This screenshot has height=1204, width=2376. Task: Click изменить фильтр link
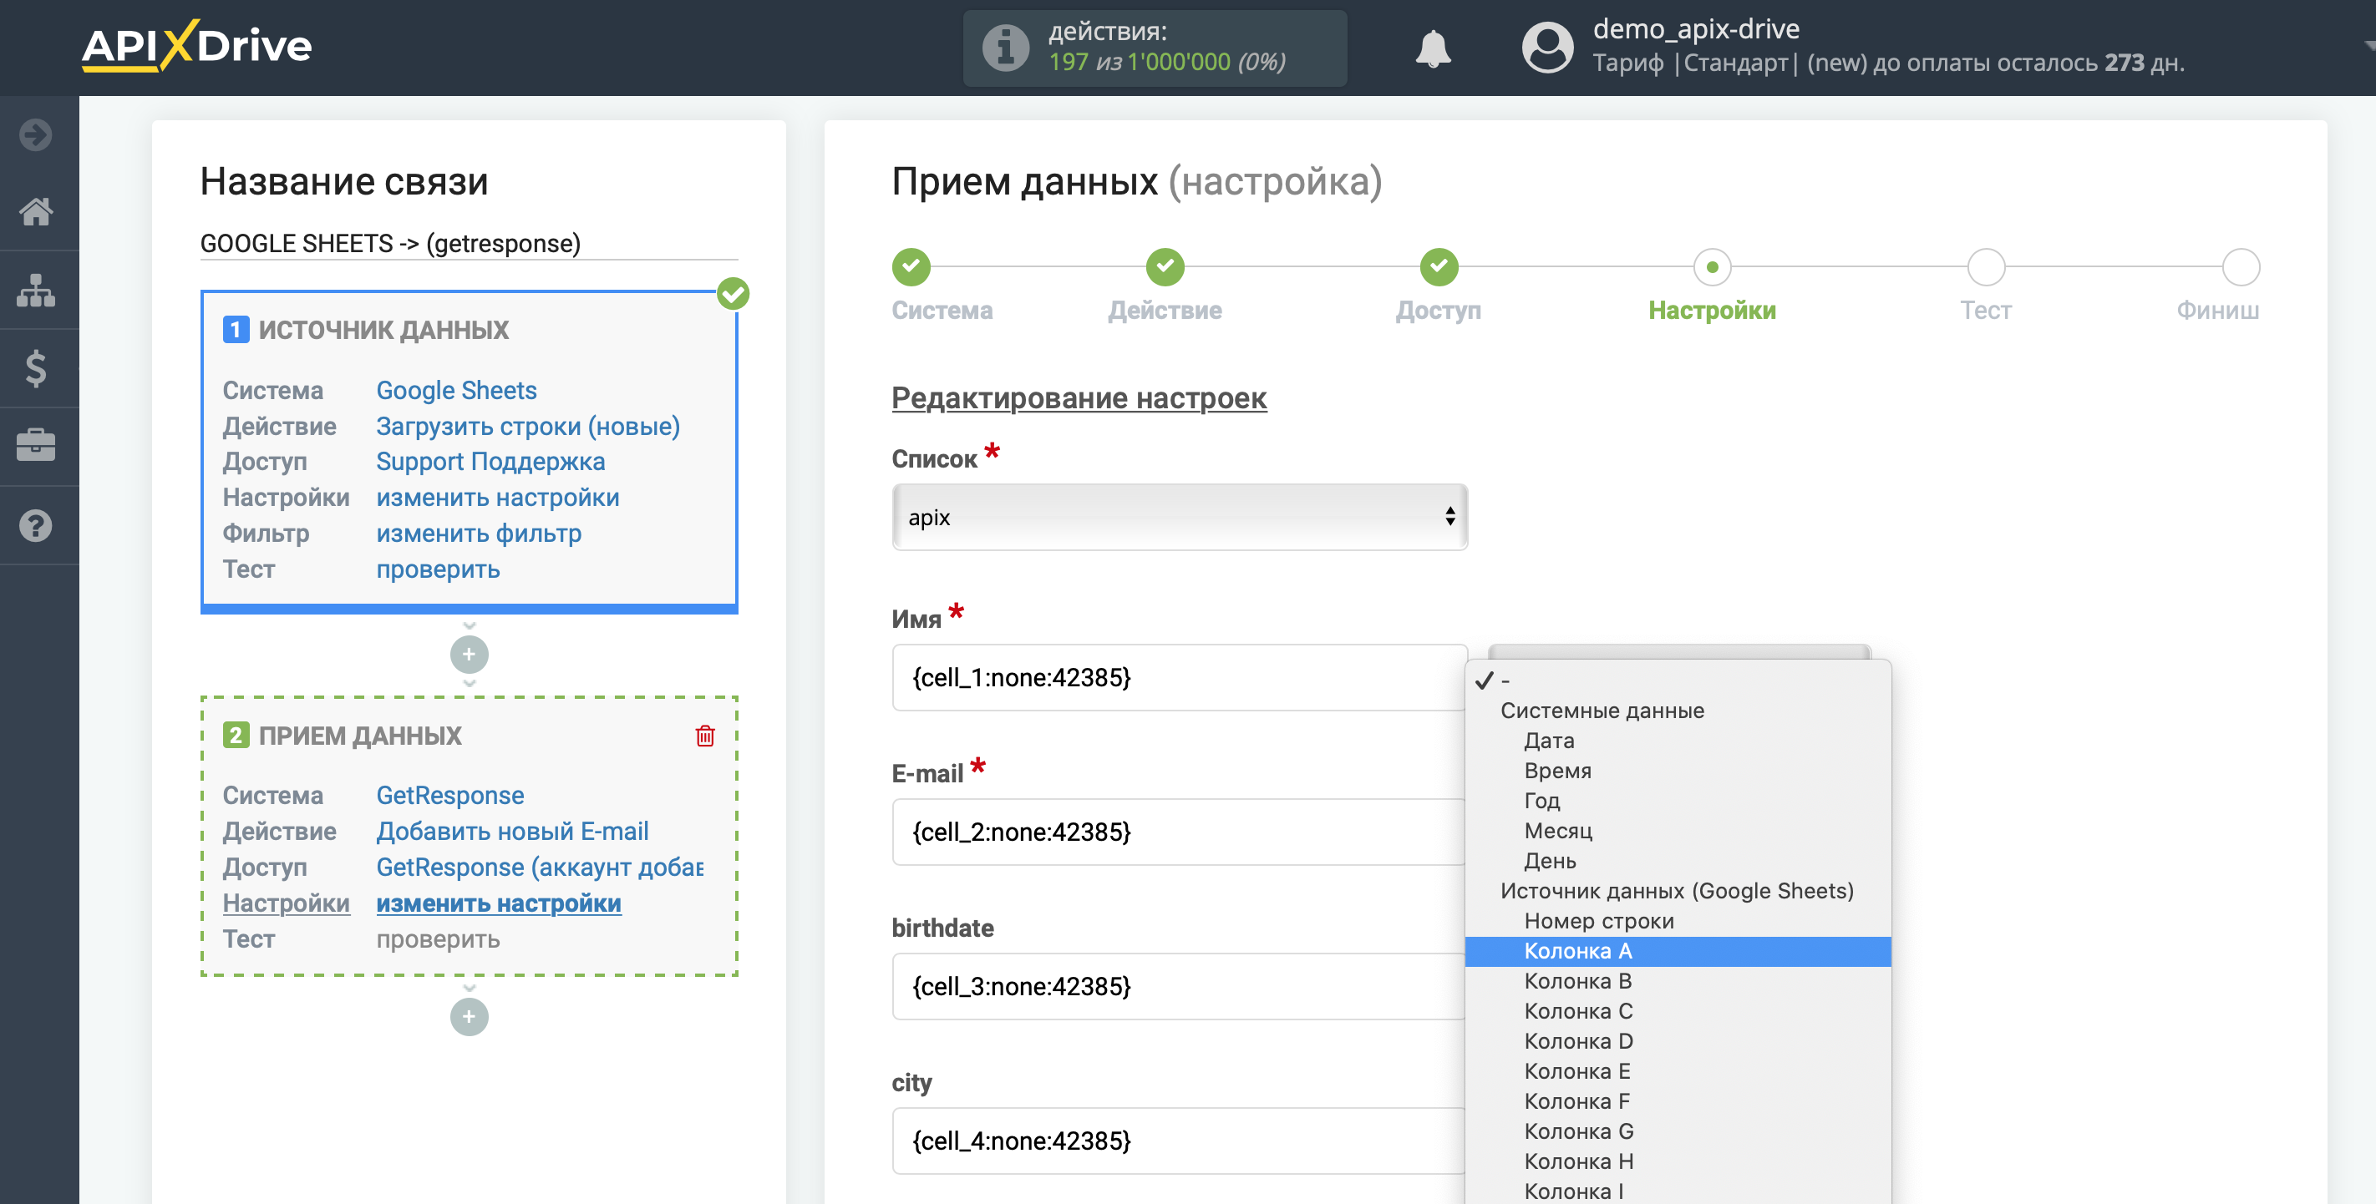(479, 534)
